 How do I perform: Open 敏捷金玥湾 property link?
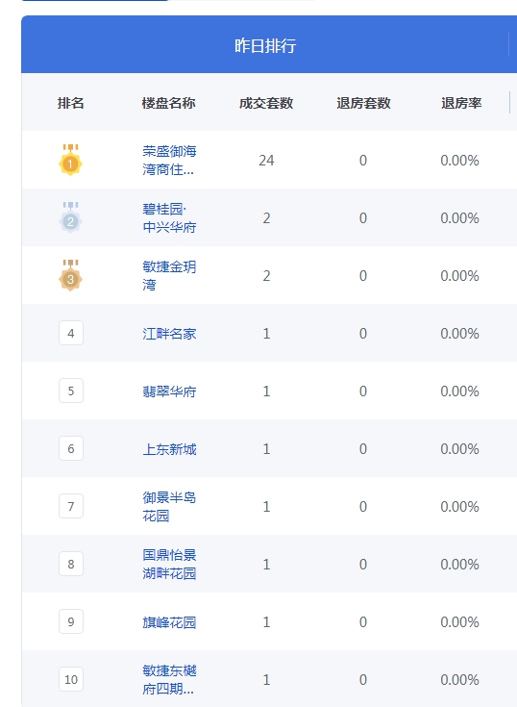click(x=169, y=275)
